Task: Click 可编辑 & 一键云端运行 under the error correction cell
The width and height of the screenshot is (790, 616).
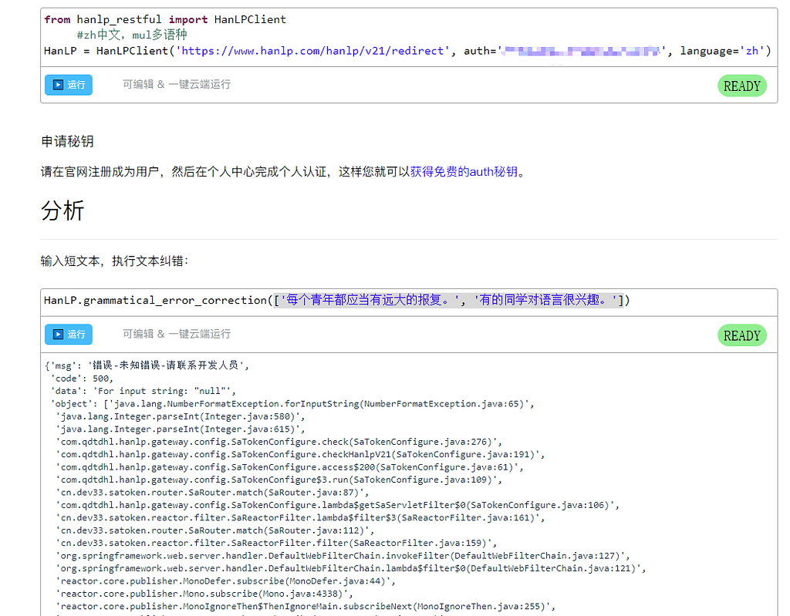Action: point(176,335)
